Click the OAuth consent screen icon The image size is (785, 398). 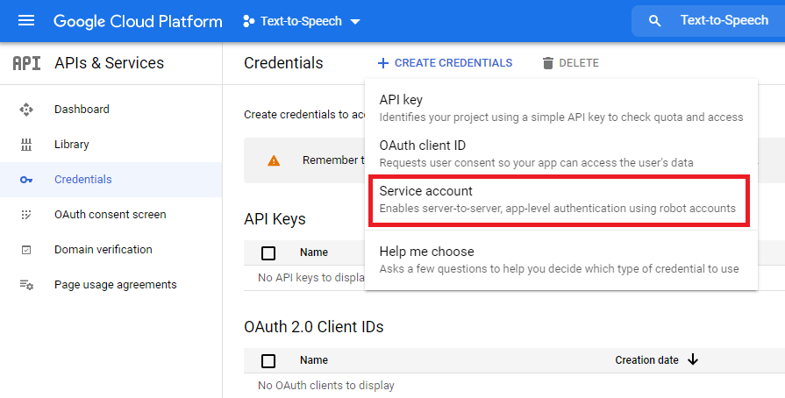[x=26, y=215]
